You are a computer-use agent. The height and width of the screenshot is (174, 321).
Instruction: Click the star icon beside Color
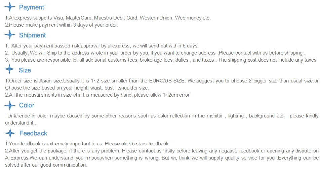pyautogui.click(x=10, y=106)
